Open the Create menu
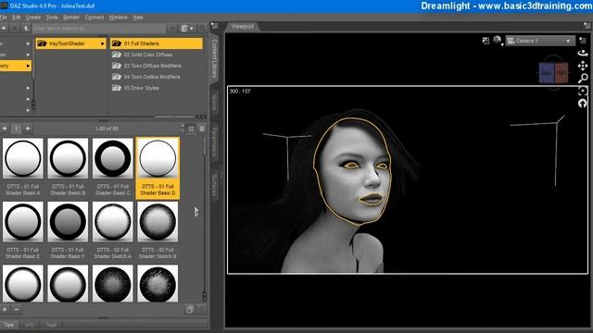The height and width of the screenshot is (333, 593). (x=33, y=18)
